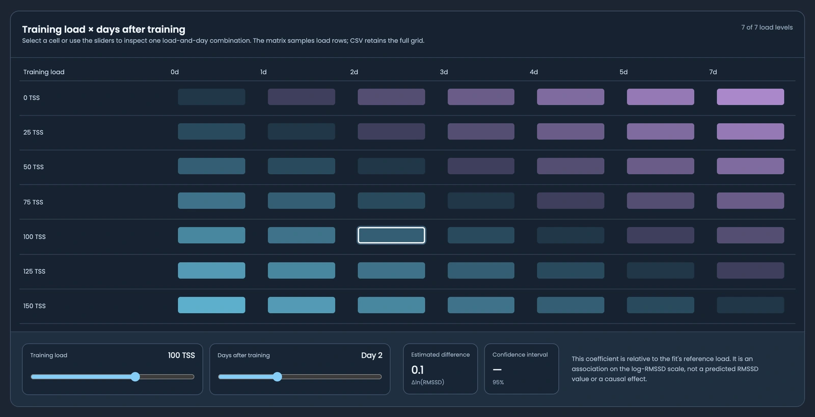Click the "Day 2" slider value
This screenshot has height=417, width=815.
pyautogui.click(x=372, y=355)
